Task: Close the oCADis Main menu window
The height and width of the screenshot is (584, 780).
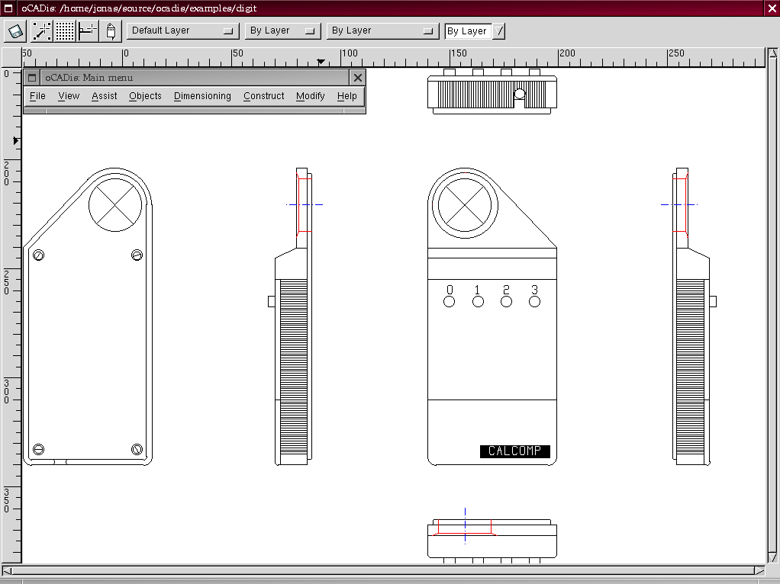Action: point(357,77)
